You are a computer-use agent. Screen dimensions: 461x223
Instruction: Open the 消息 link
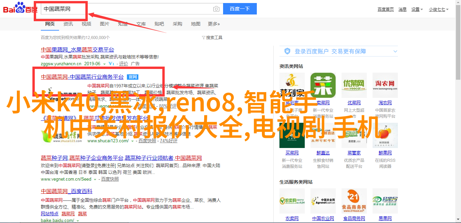(403, 9)
